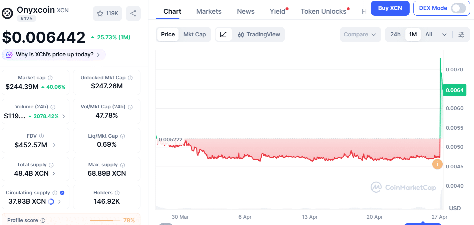474x225 pixels.
Task: Click Profile score progress bar
Action: (104, 220)
